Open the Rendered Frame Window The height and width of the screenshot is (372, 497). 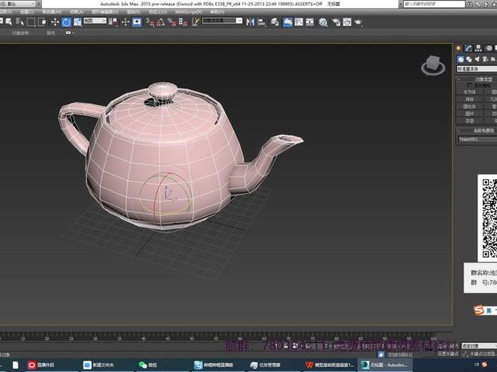tap(347, 22)
